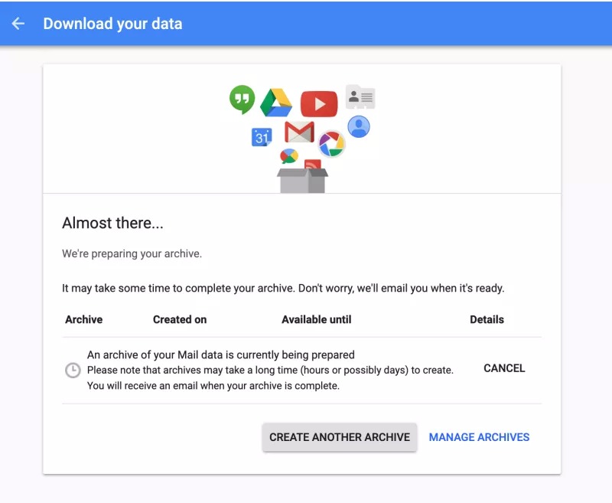Click the blue profile avatar icon
This screenshot has height=503, width=612.
click(359, 126)
